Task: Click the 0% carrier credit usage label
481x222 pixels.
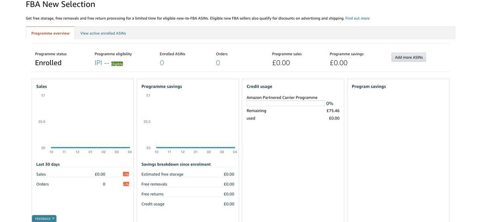Action: click(x=329, y=103)
